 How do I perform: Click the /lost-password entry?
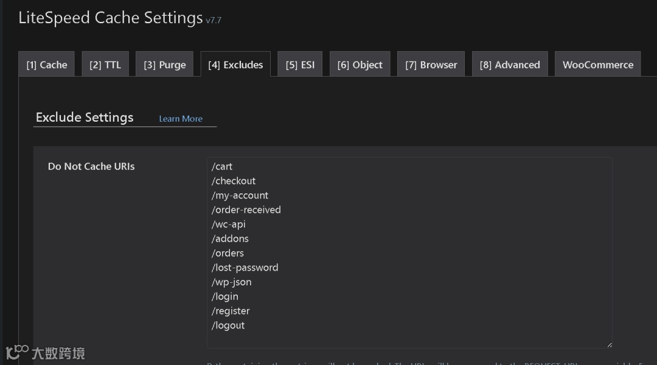[x=245, y=268]
